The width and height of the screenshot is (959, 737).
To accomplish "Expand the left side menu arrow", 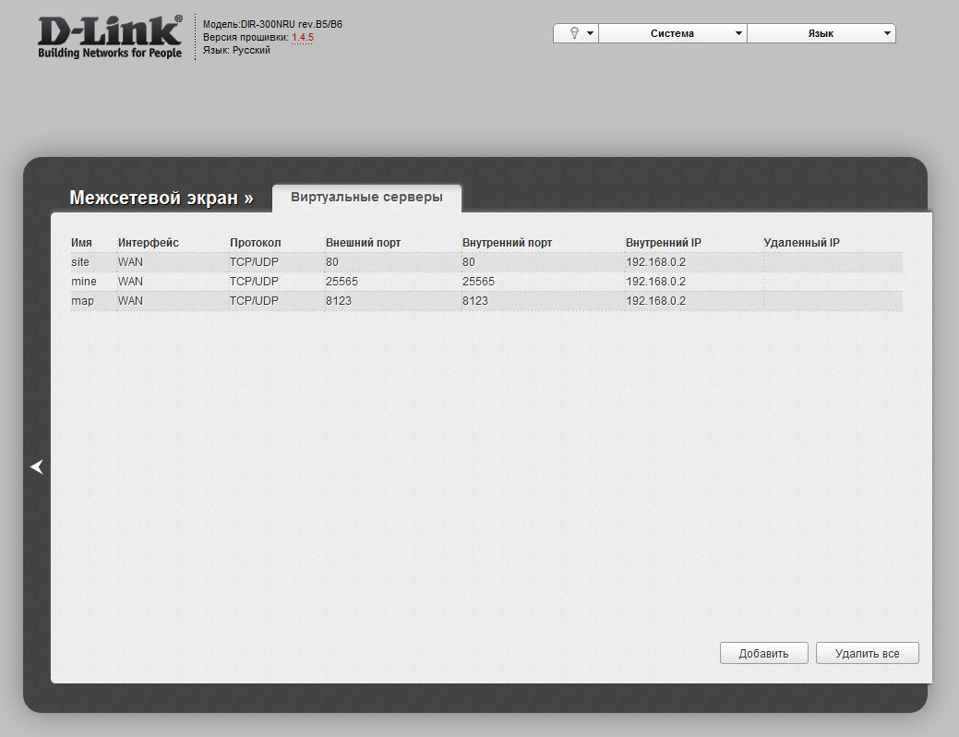I will click(36, 467).
